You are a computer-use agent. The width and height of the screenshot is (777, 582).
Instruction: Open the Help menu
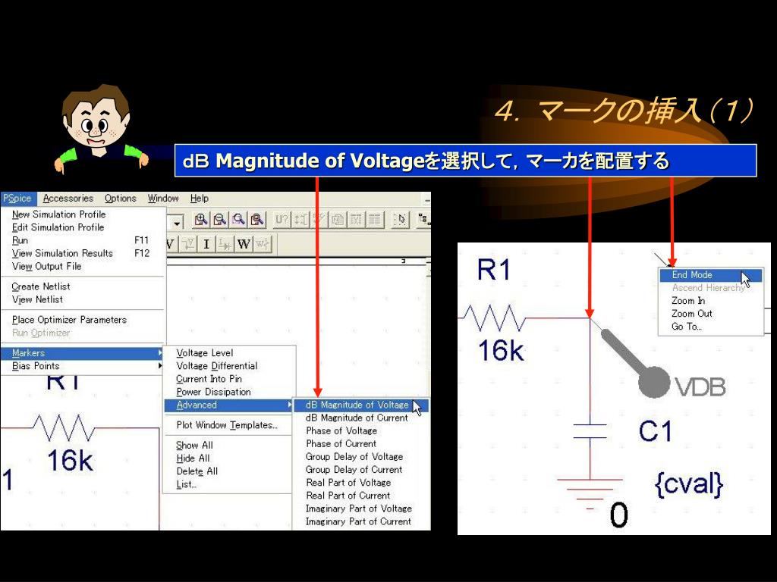tap(200, 199)
